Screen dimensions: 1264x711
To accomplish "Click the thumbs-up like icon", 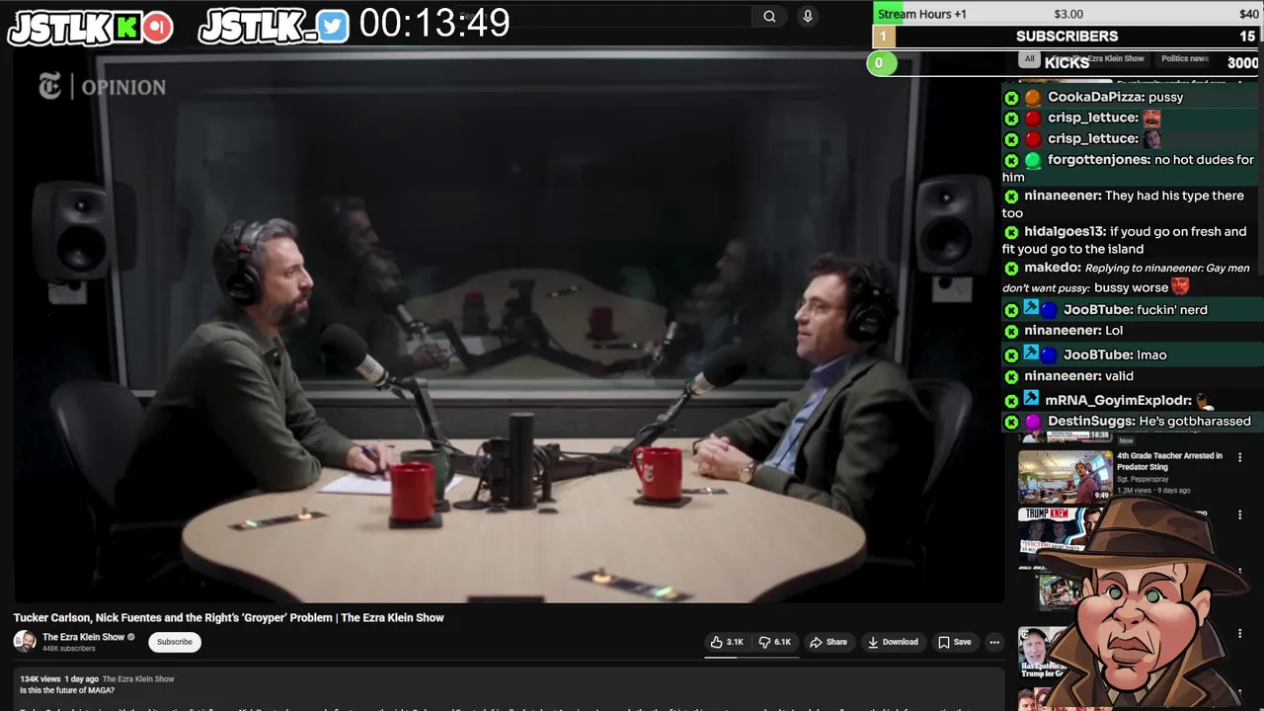I will coord(717,642).
